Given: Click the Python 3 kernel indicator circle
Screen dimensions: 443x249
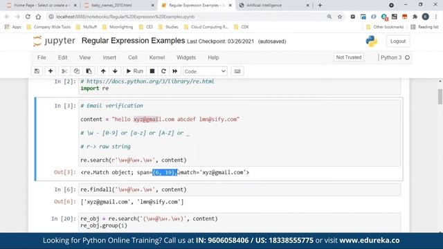Looking at the screenshot, I should 407,57.
